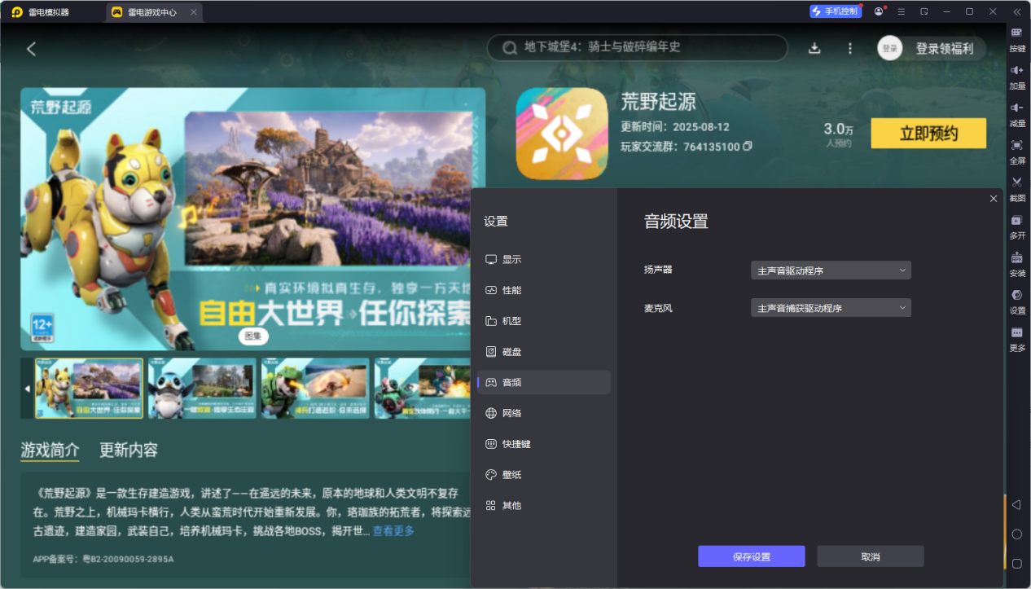Image resolution: width=1031 pixels, height=589 pixels.
Task: Copy the player group number 764135100
Action: (748, 147)
